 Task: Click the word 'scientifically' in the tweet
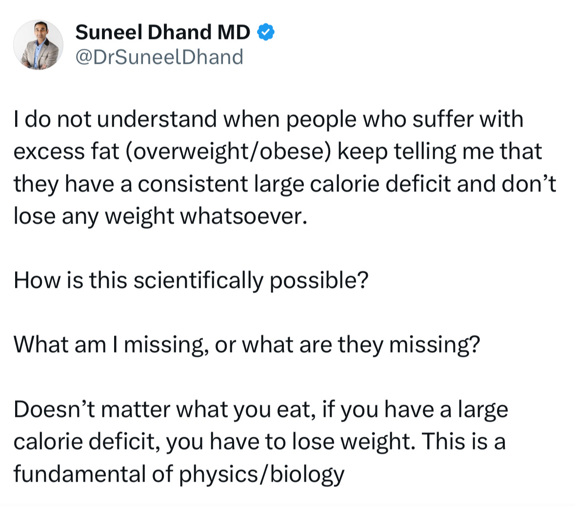pyautogui.click(x=198, y=281)
